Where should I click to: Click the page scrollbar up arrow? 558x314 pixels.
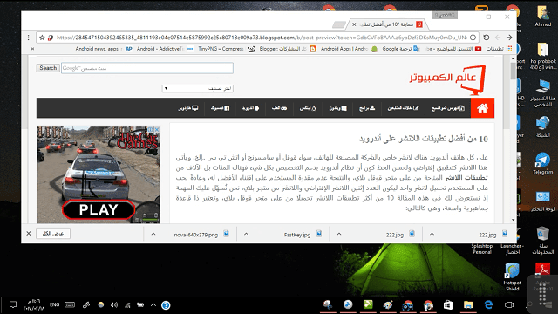(x=514, y=58)
